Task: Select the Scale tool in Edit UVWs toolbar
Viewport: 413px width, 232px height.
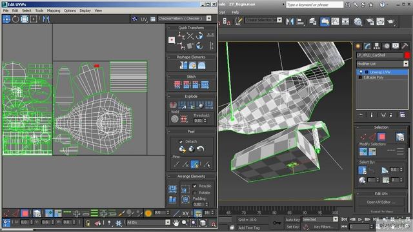Action: click(x=25, y=19)
